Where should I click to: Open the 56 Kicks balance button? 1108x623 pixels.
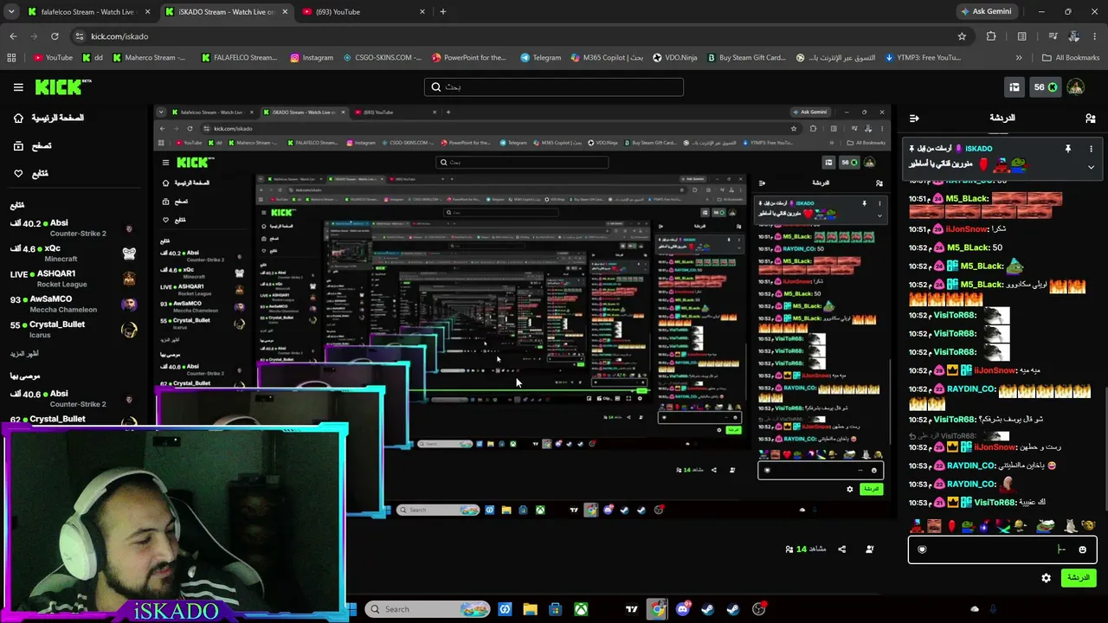pyautogui.click(x=1045, y=87)
